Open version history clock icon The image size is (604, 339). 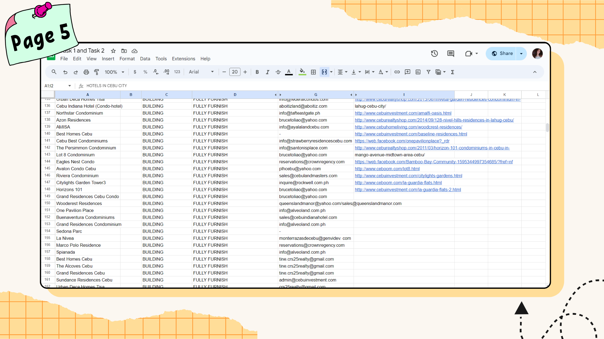tap(434, 53)
